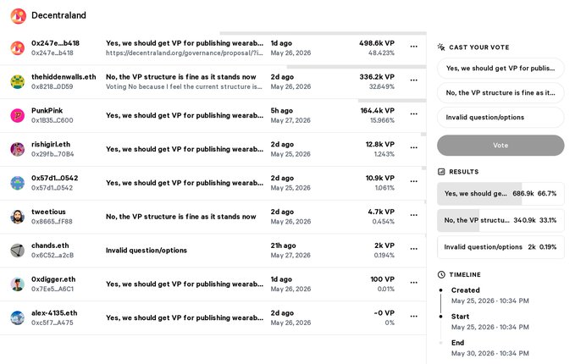Click the Cast Your Vote sparkle icon
Image resolution: width=575 pixels, height=364 pixels.
441,47
